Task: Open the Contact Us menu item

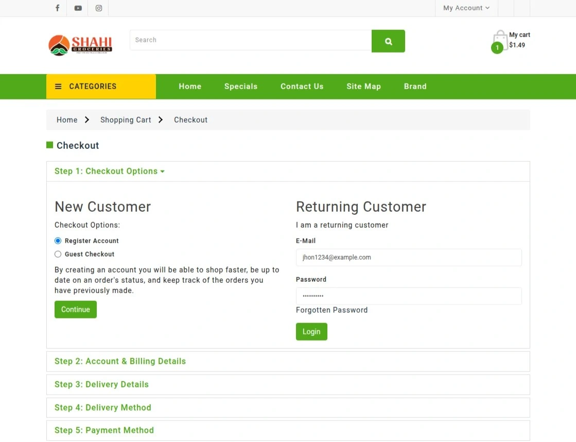Action: [302, 87]
